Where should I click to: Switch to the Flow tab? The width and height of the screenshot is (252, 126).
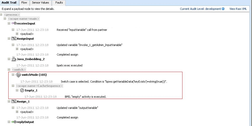click(x=24, y=3)
